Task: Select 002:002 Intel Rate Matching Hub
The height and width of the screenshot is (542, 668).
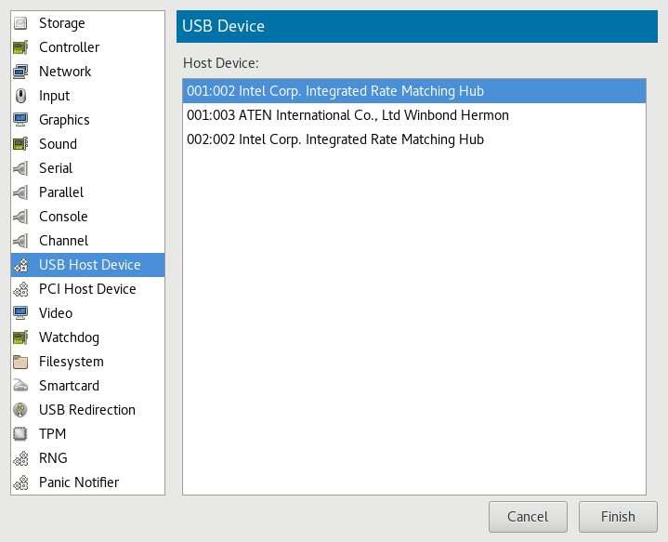Action: click(x=334, y=139)
